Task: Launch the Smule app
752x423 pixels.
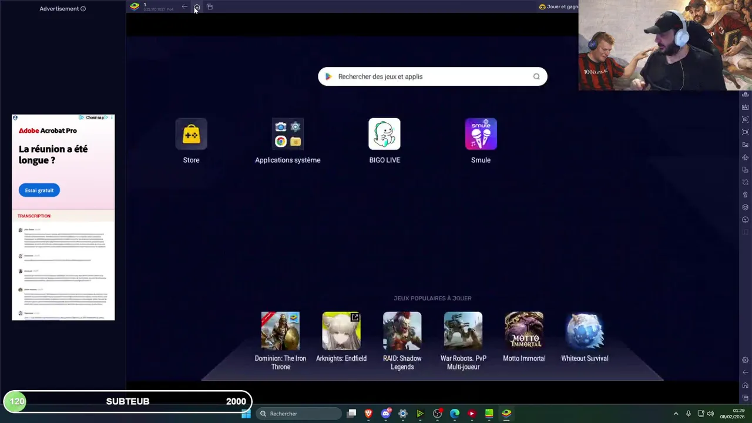Action: tap(481, 135)
